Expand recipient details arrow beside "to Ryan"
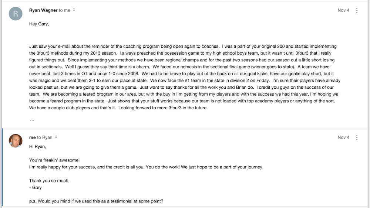The height and width of the screenshot is (208, 370). coord(56,137)
